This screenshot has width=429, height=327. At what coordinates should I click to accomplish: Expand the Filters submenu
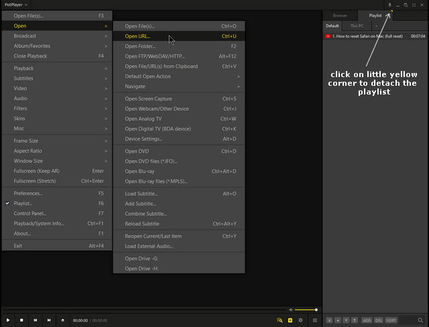[57, 109]
